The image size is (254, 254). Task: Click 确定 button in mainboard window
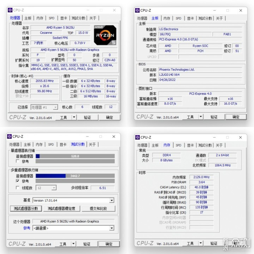pos(236,117)
